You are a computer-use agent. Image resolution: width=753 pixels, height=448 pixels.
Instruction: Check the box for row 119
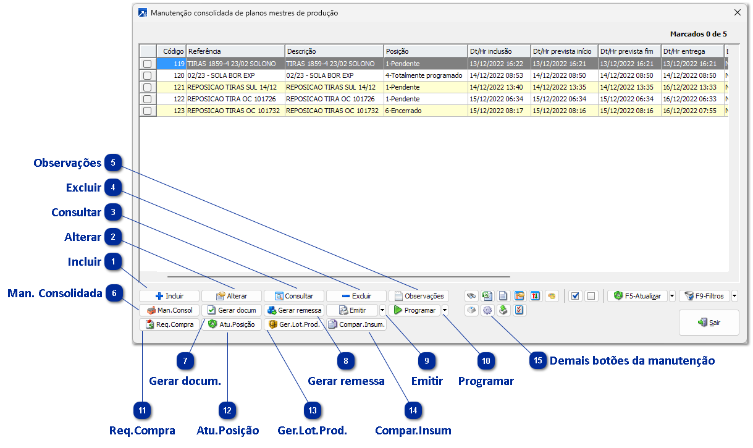click(x=148, y=64)
